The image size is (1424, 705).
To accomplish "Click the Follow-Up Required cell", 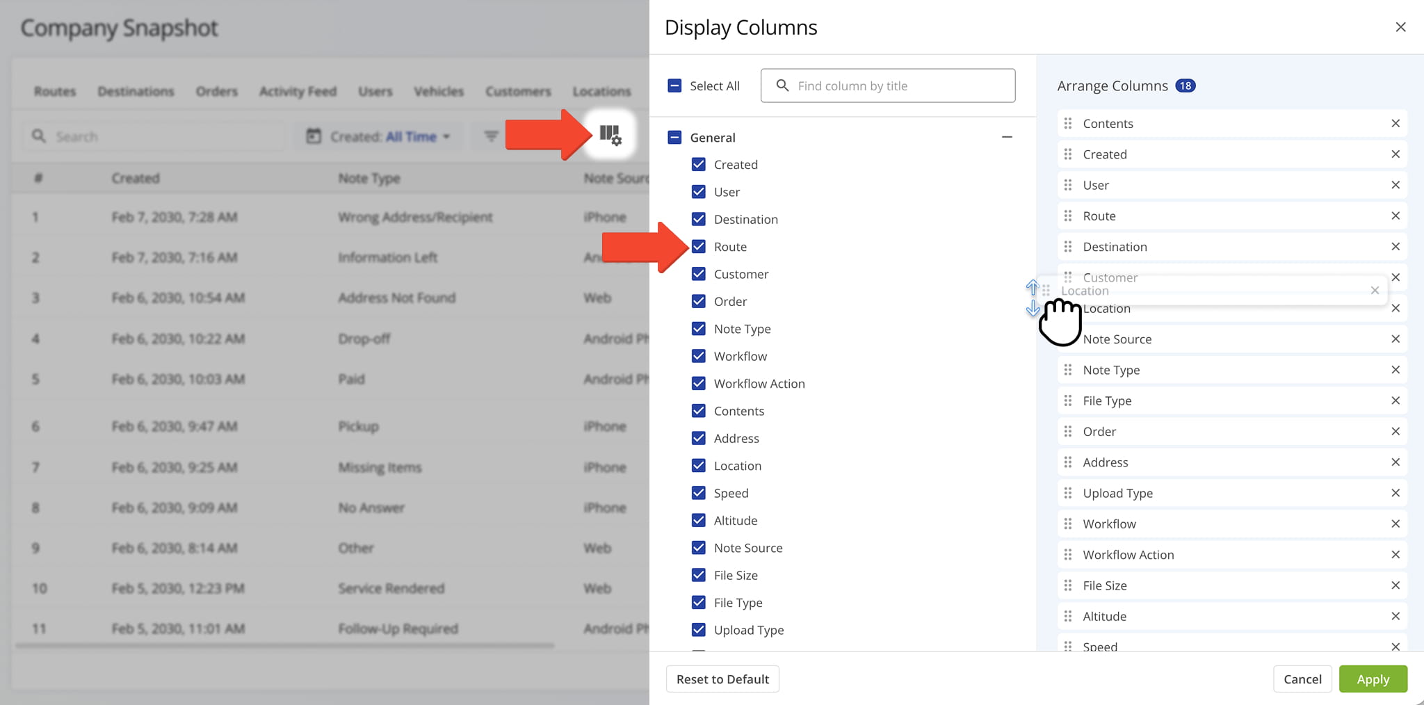I will coord(398,629).
